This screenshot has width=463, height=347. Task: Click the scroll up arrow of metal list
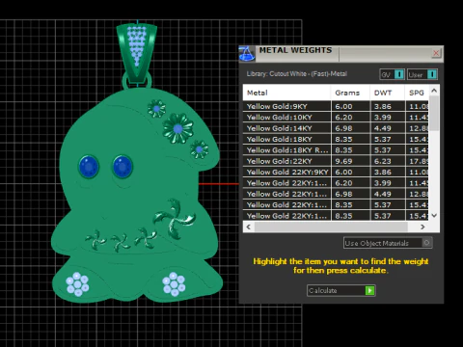pos(434,91)
